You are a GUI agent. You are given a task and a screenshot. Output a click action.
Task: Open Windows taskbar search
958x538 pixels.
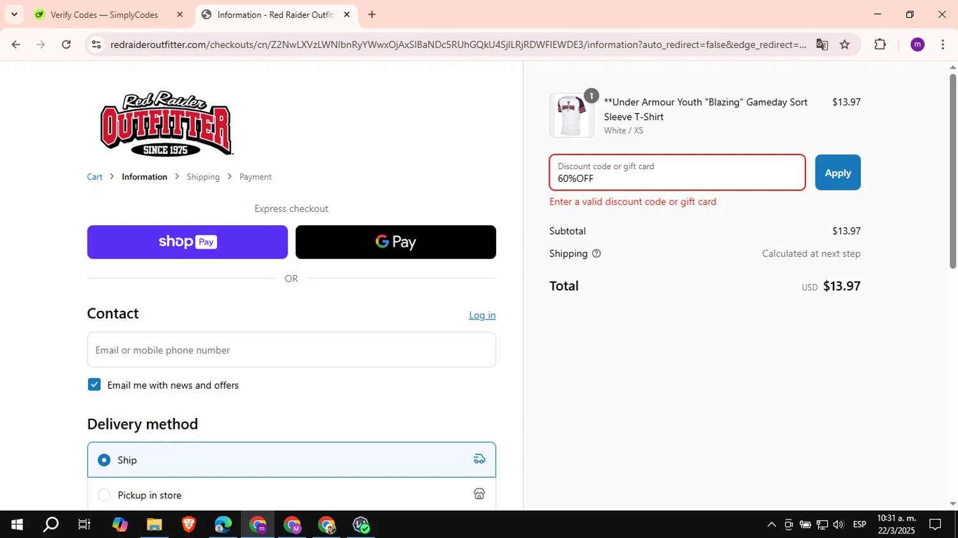(50, 525)
